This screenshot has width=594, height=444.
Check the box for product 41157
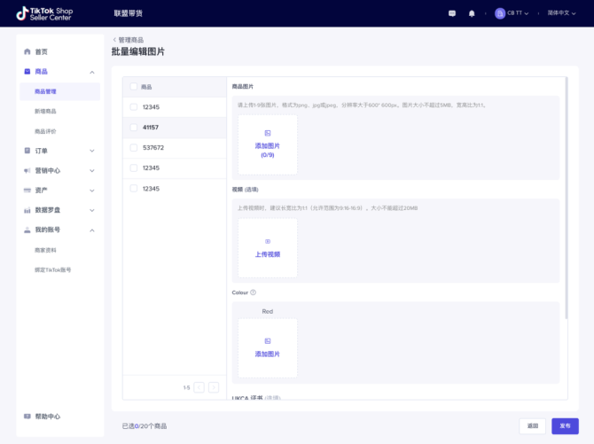click(x=134, y=128)
